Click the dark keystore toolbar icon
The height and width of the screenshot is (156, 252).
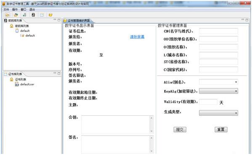coord(33,15)
